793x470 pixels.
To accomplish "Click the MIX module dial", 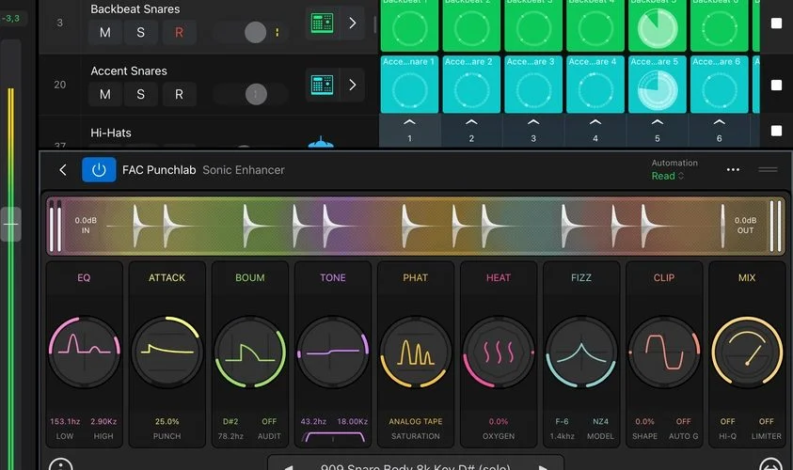I will click(x=747, y=352).
